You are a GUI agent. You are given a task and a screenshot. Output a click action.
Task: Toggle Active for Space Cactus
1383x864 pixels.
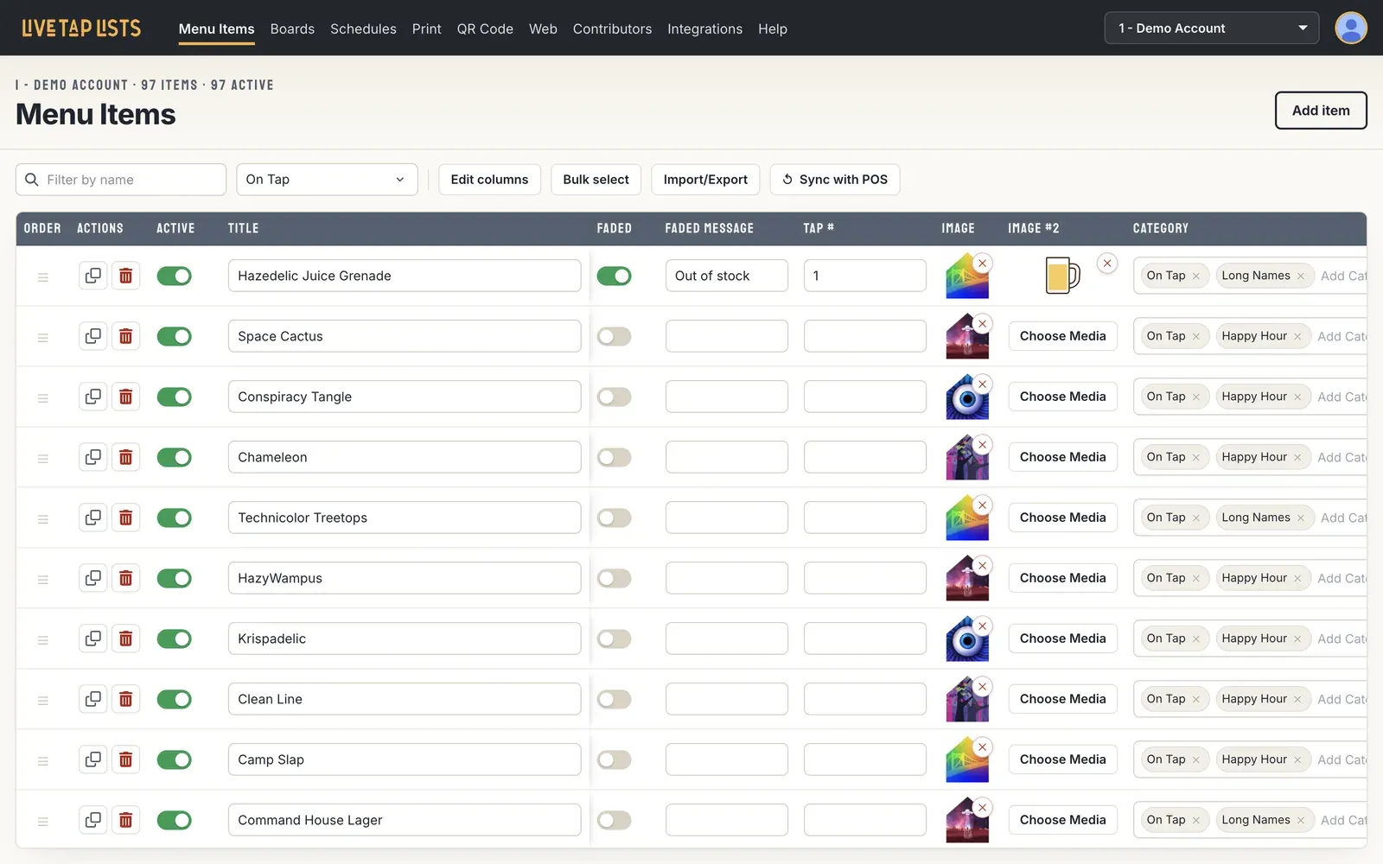[174, 336]
